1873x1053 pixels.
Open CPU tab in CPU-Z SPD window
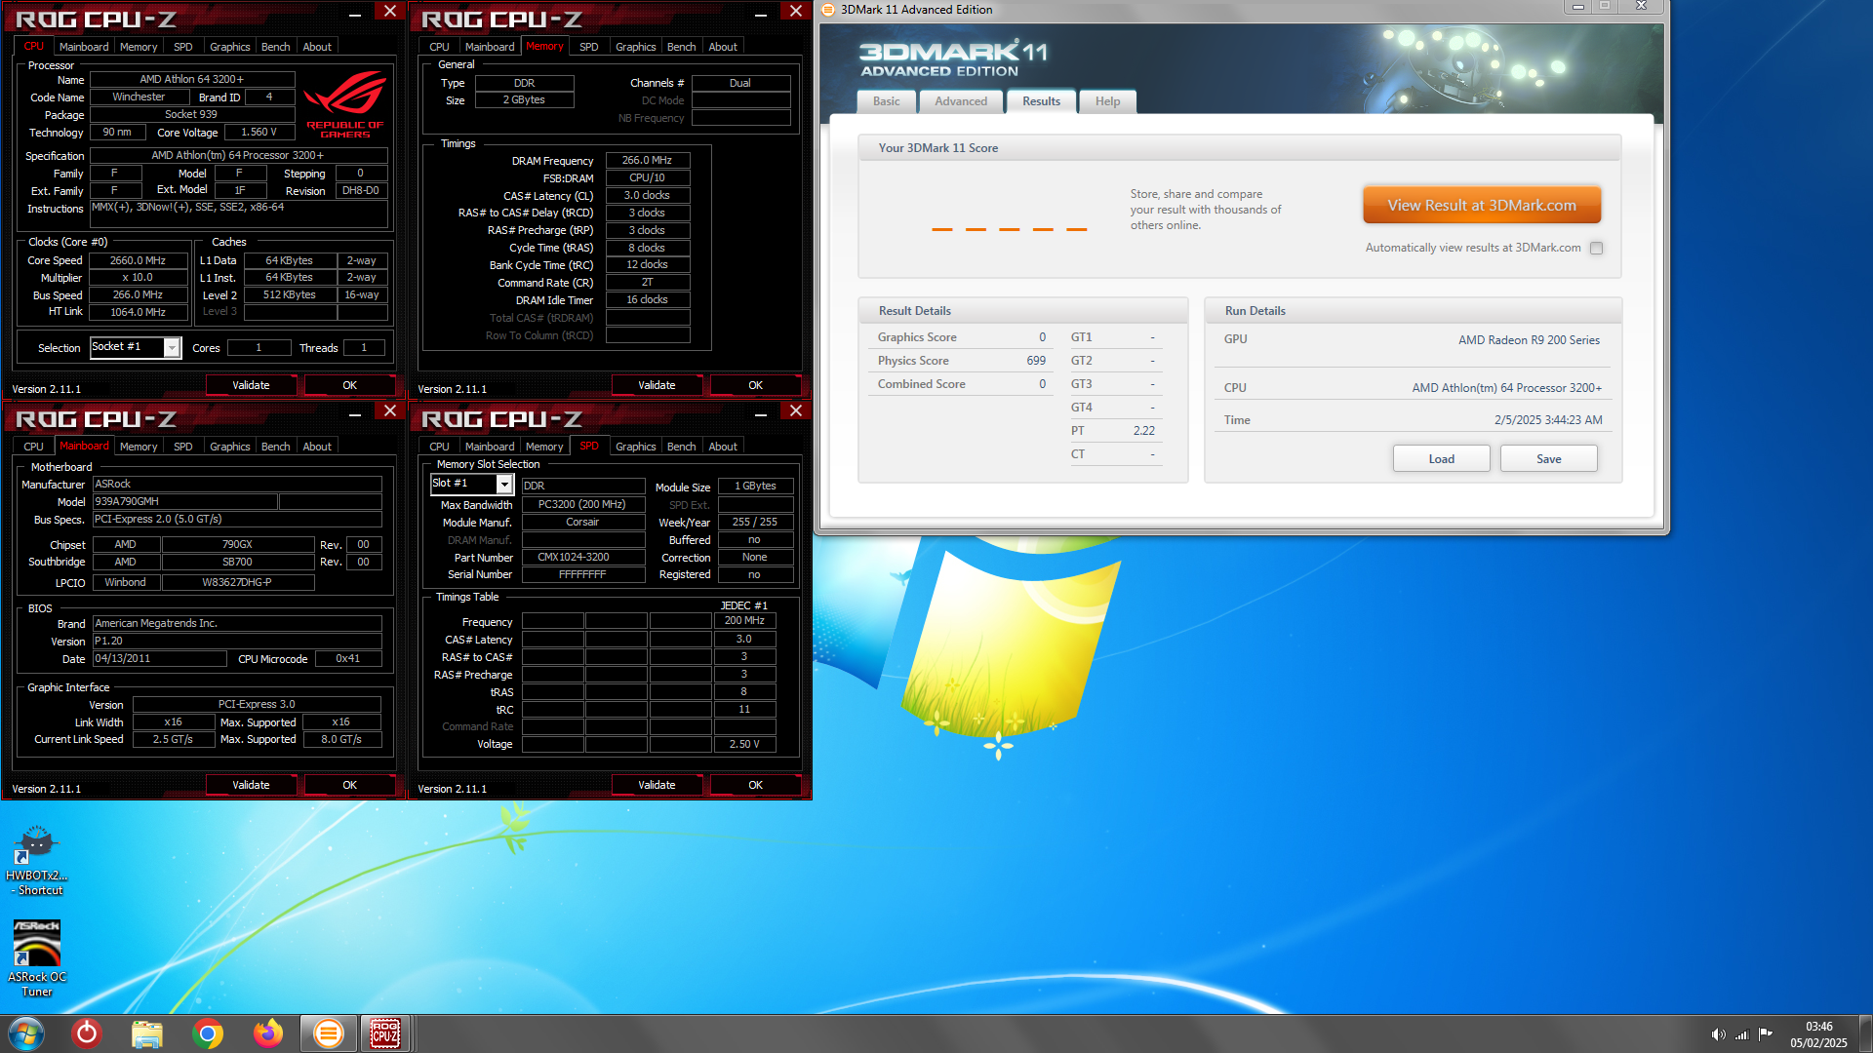tap(439, 447)
